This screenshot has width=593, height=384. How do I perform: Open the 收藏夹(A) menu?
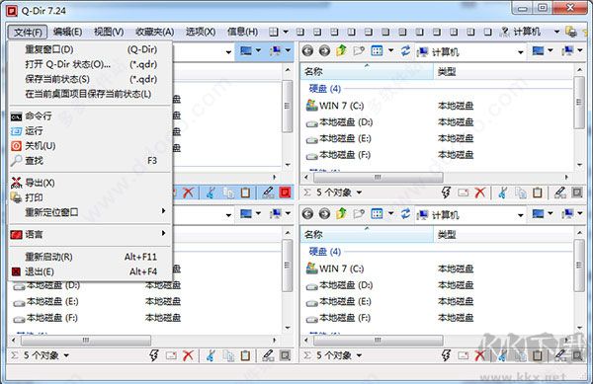(154, 33)
